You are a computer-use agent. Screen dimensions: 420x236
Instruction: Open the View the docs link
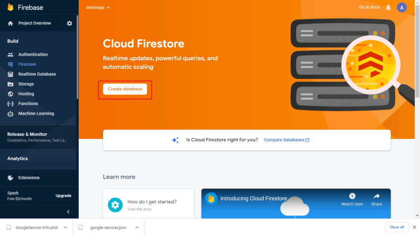pos(139,209)
